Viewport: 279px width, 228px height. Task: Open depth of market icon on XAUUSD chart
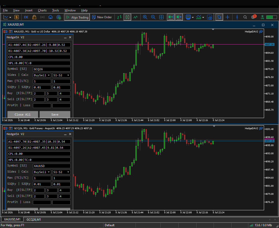(11, 31)
